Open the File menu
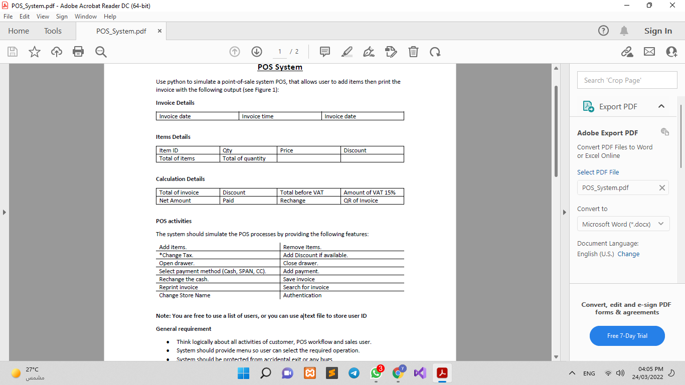This screenshot has height=385, width=685. pos(8,17)
